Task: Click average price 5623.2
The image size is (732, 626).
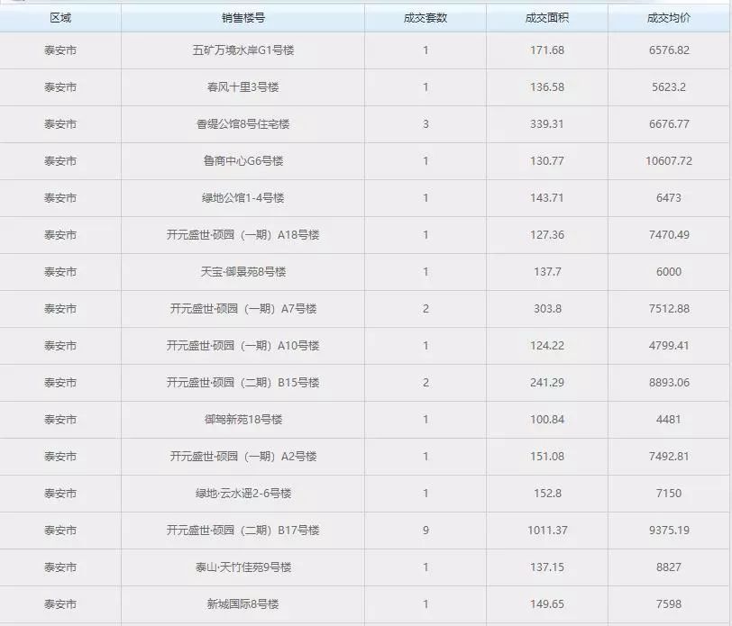Action: [x=669, y=87]
